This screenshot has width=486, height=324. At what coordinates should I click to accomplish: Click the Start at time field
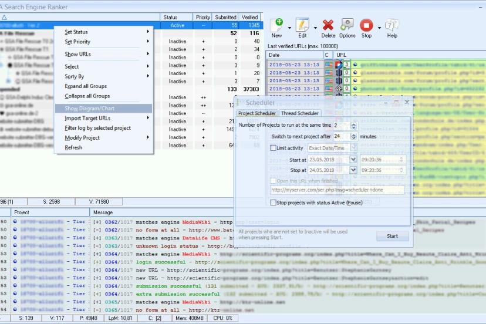(383, 160)
